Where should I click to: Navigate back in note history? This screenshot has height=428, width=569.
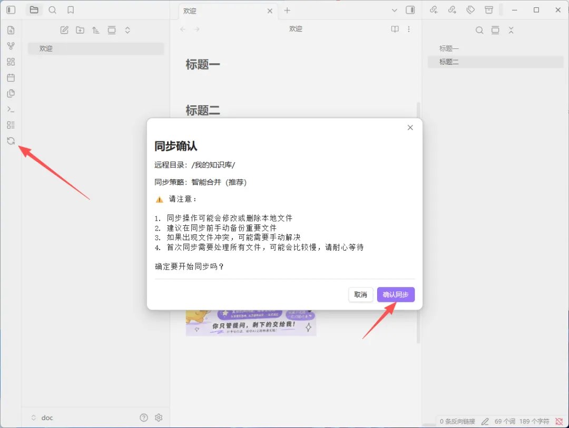183,29
